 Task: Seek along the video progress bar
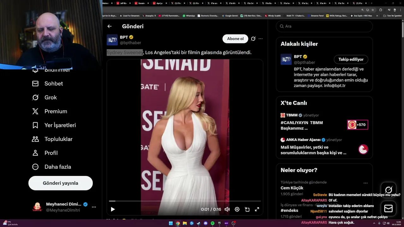tap(185, 201)
